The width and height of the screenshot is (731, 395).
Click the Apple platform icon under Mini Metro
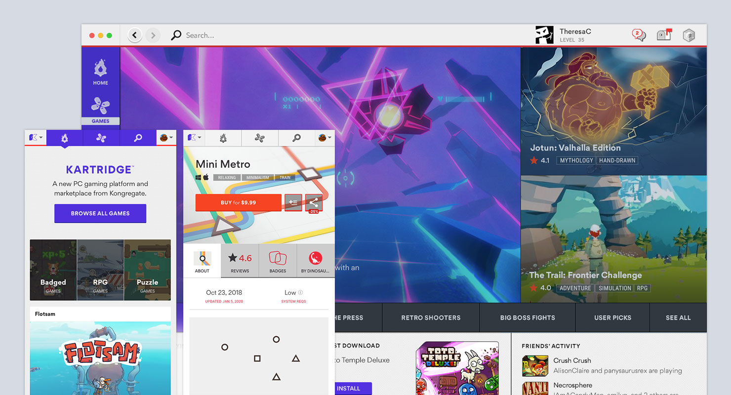[206, 177]
